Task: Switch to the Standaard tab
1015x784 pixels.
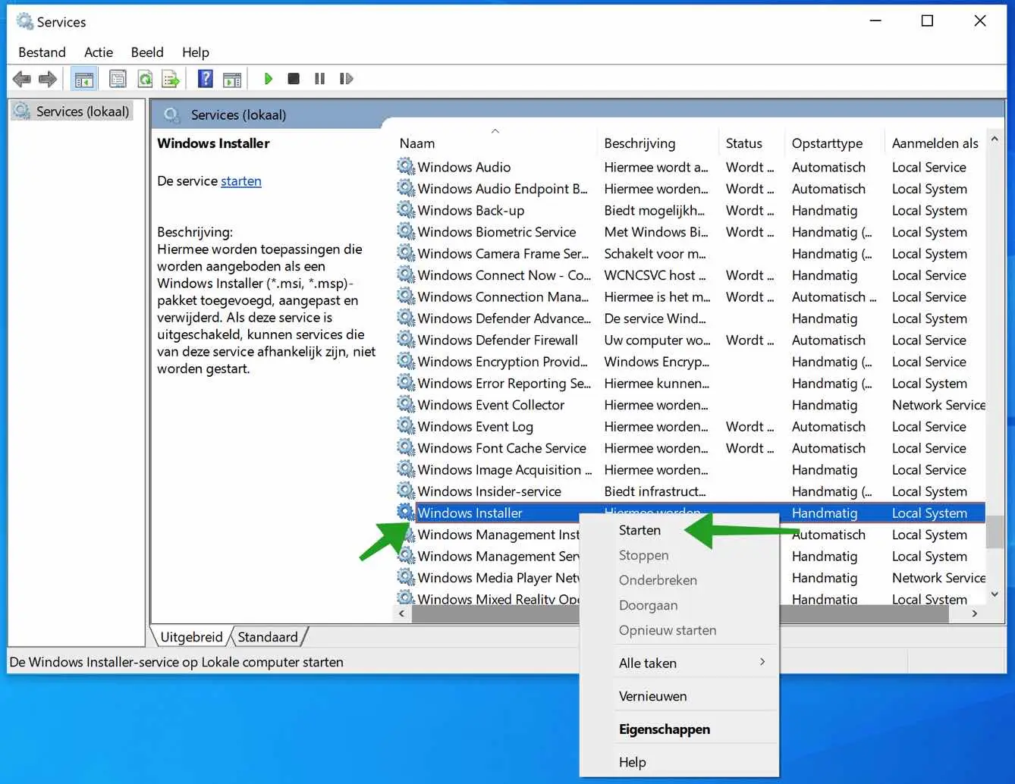Action: tap(268, 637)
